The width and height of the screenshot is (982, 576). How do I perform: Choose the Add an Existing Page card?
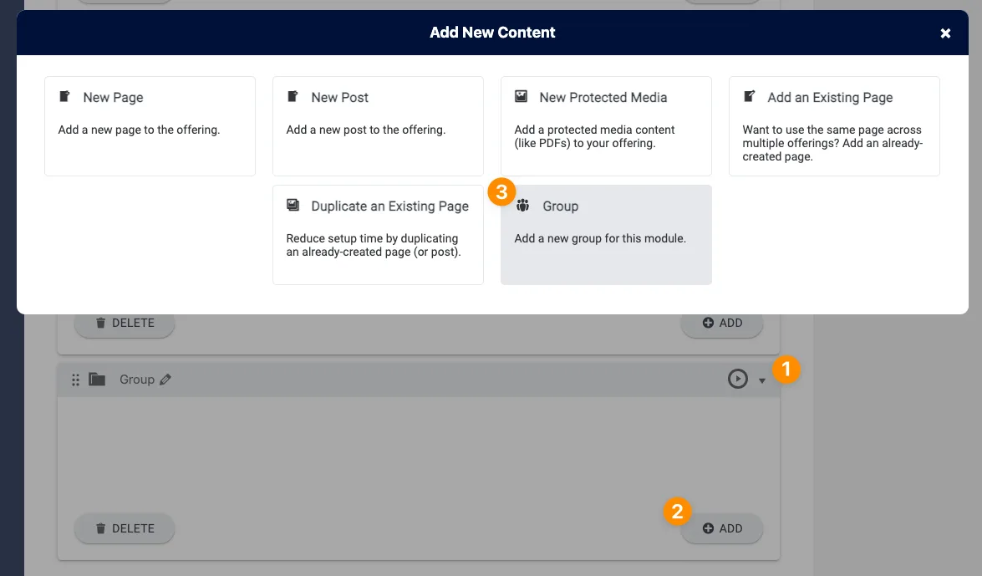pos(834,126)
